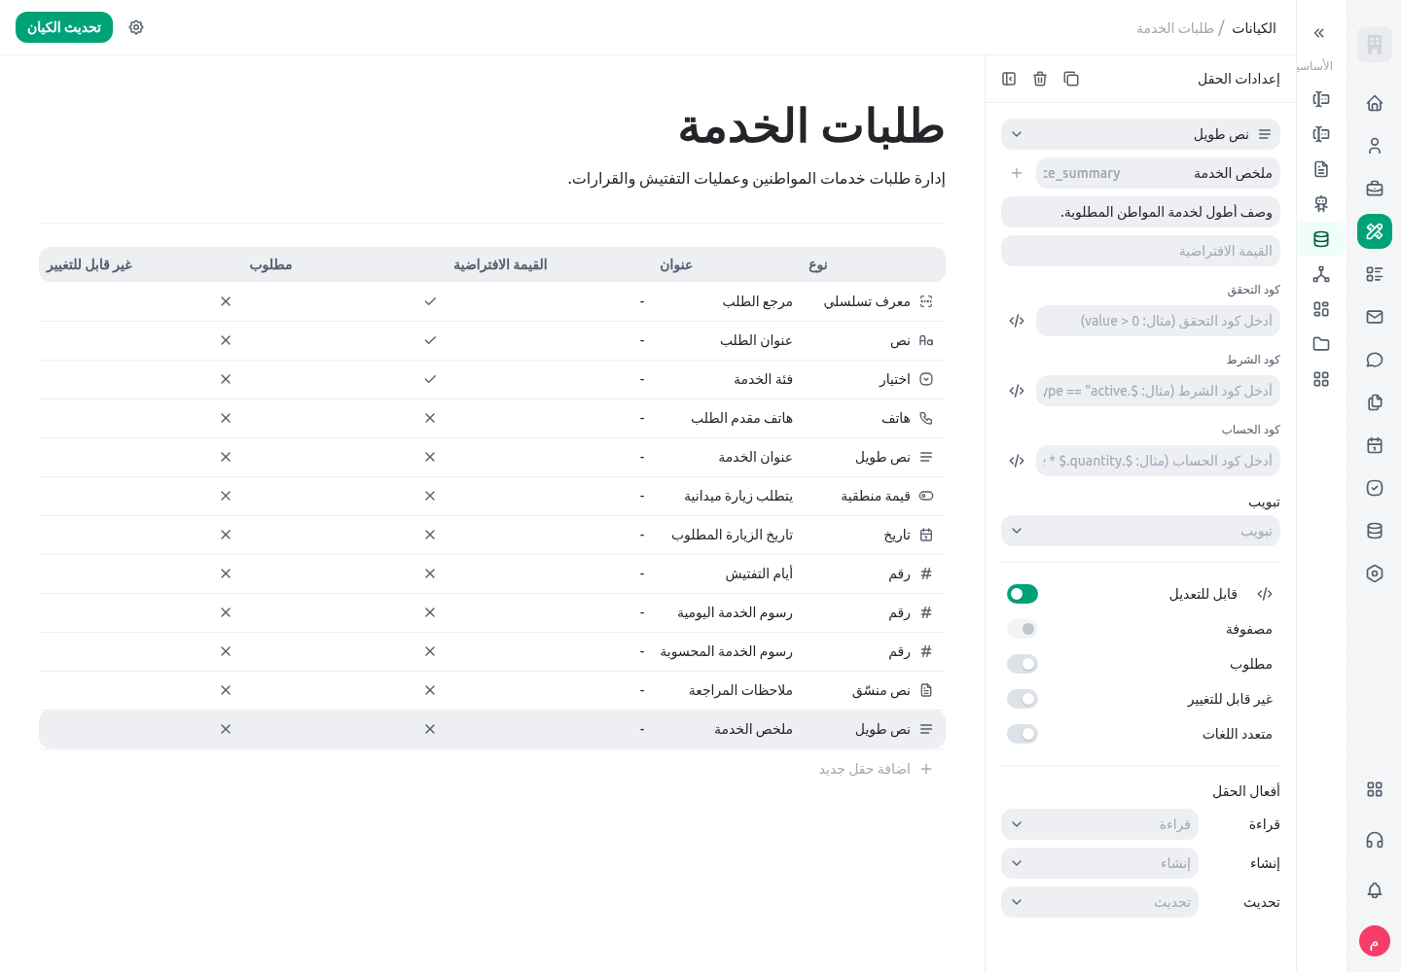Open the checkmark tasks sidebar icon
The height and width of the screenshot is (972, 1401).
(1375, 488)
